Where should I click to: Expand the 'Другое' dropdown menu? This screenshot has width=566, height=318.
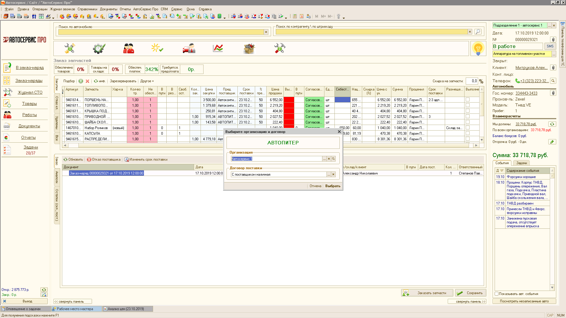147,81
